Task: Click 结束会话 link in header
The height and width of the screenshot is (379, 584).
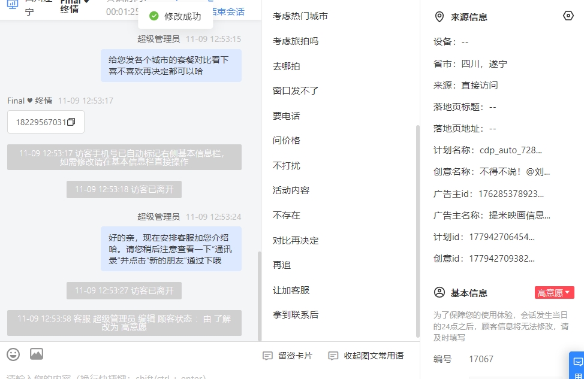Action: tap(228, 12)
